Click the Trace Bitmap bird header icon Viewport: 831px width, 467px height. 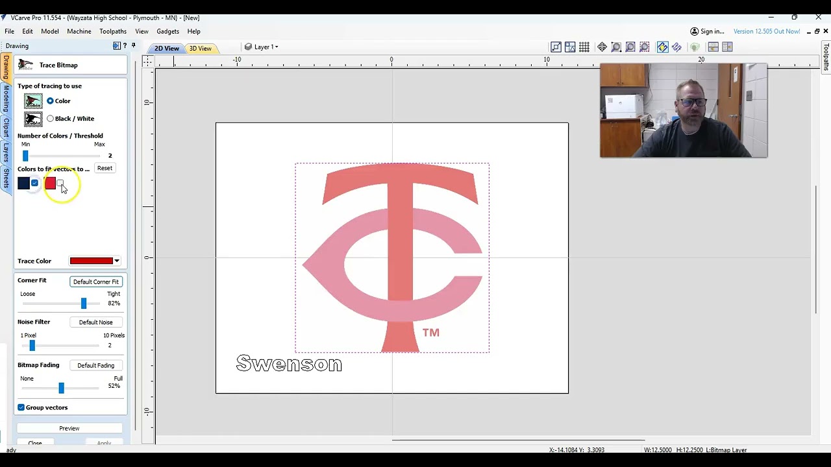pos(25,65)
